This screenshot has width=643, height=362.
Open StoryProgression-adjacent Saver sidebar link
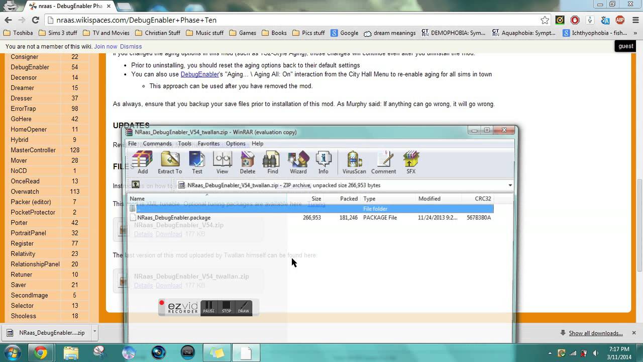(x=19, y=285)
